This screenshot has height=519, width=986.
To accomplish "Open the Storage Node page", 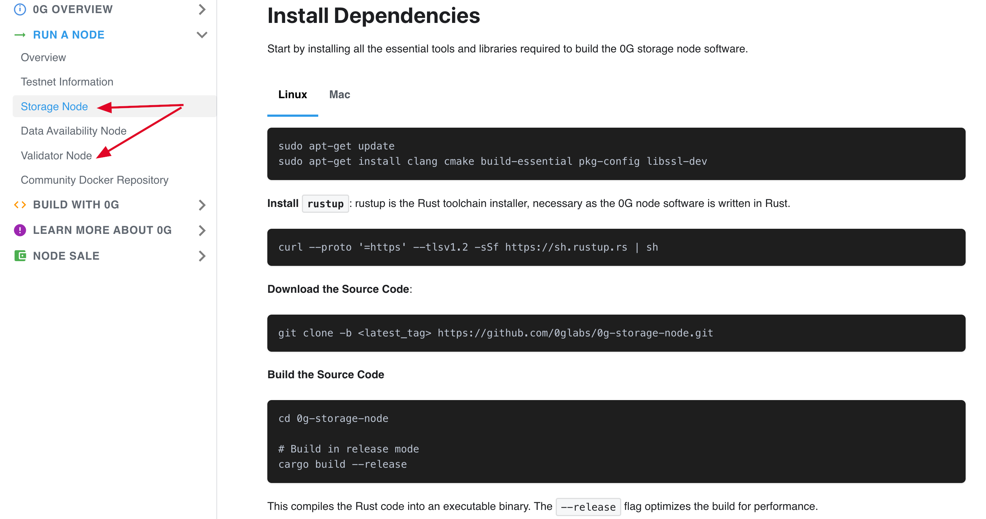I will coord(54,107).
